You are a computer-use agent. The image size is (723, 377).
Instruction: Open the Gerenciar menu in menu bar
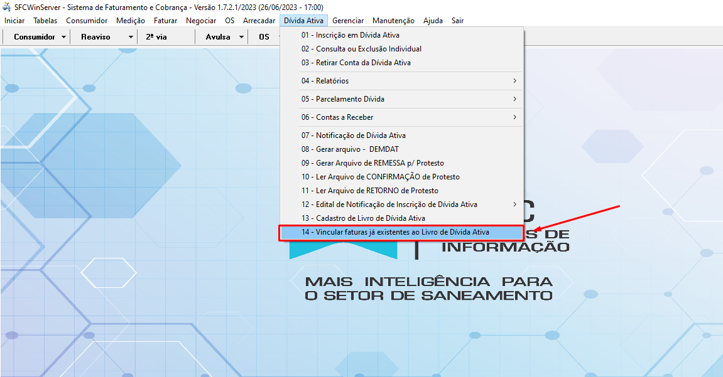click(x=348, y=21)
